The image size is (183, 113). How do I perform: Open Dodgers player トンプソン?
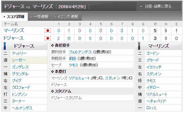(19, 94)
